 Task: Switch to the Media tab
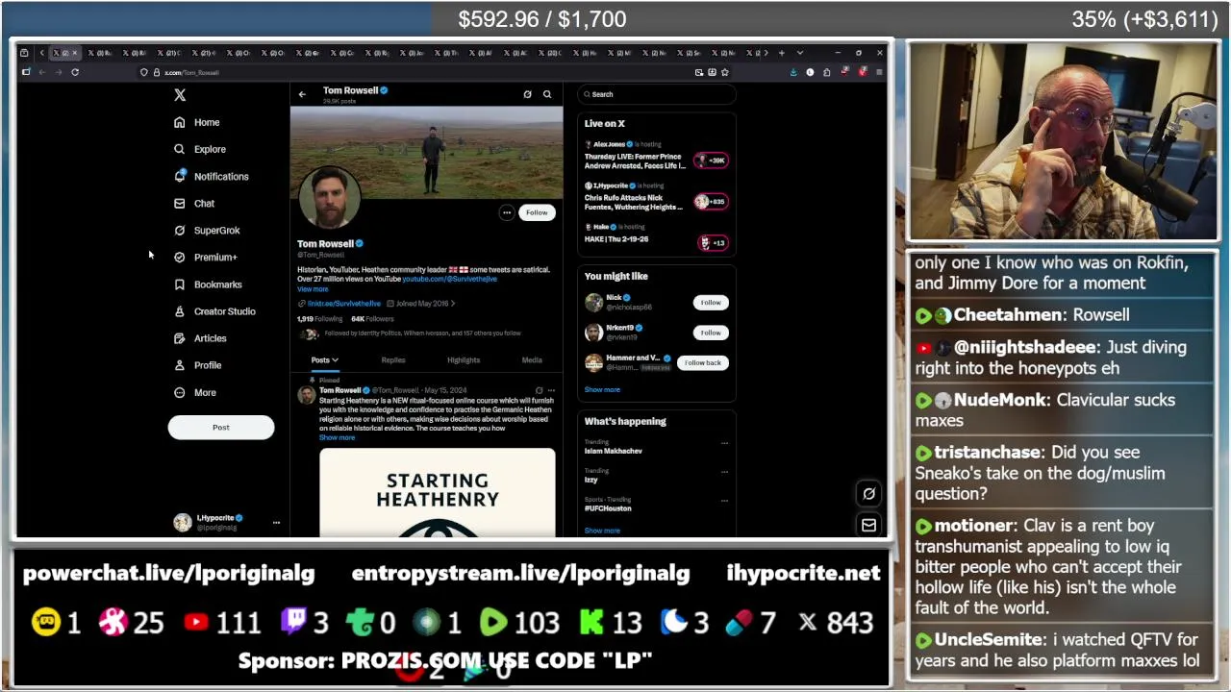532,360
